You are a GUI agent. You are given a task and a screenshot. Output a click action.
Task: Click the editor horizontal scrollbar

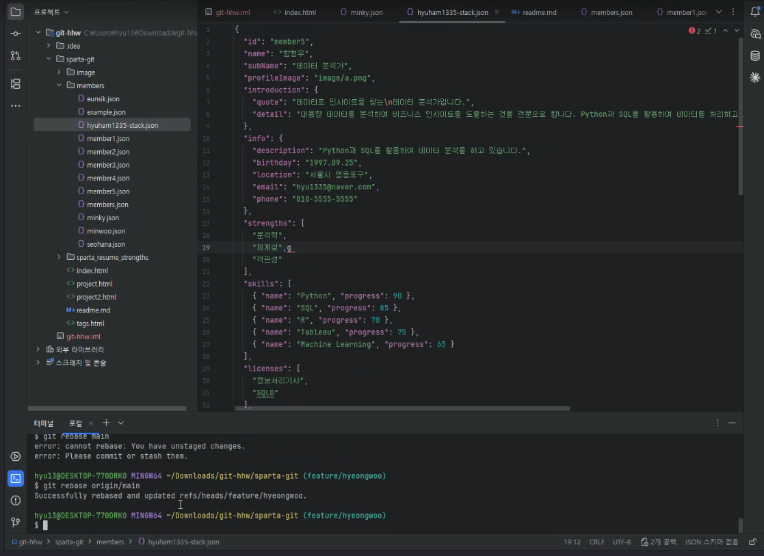402,408
